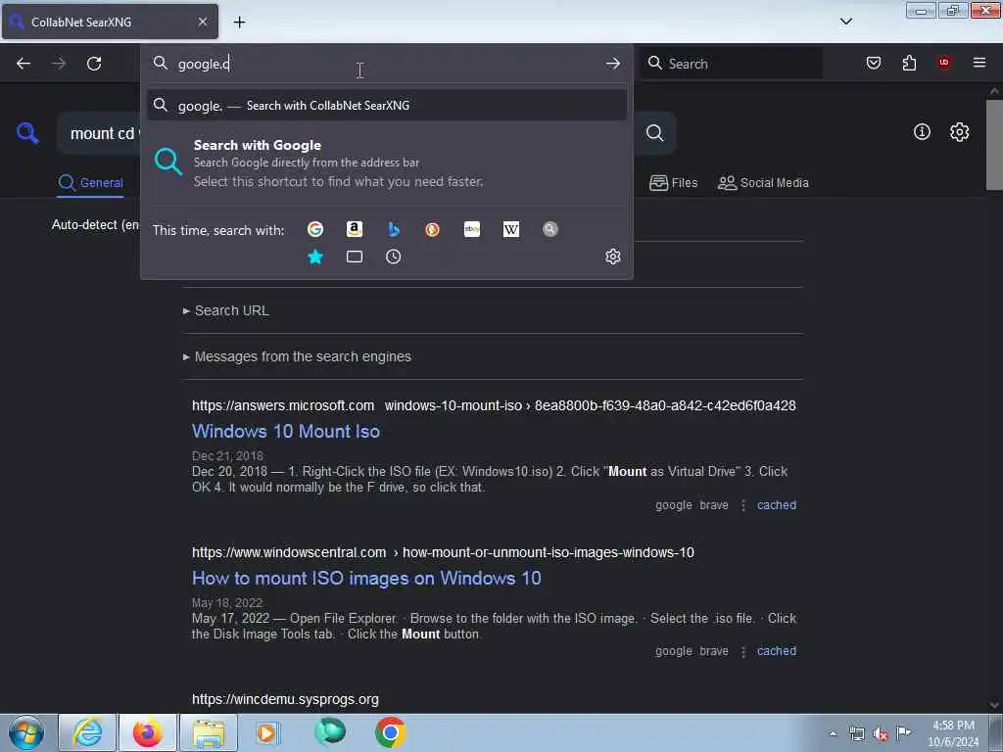Open SearXNG about info icon
Viewport: 1003px width, 752px height.
click(922, 132)
